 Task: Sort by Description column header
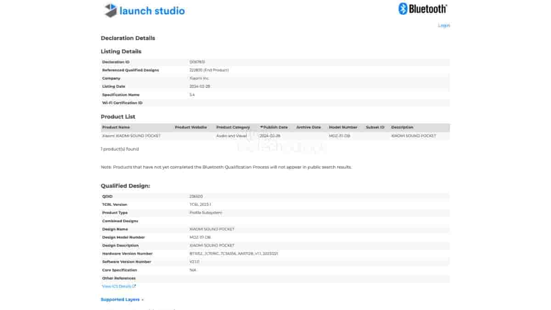click(402, 127)
